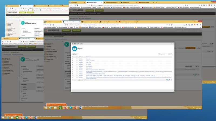Check the checkbox in row 1
The width and height of the screenshot is (216, 121).
pyautogui.click(x=77, y=59)
